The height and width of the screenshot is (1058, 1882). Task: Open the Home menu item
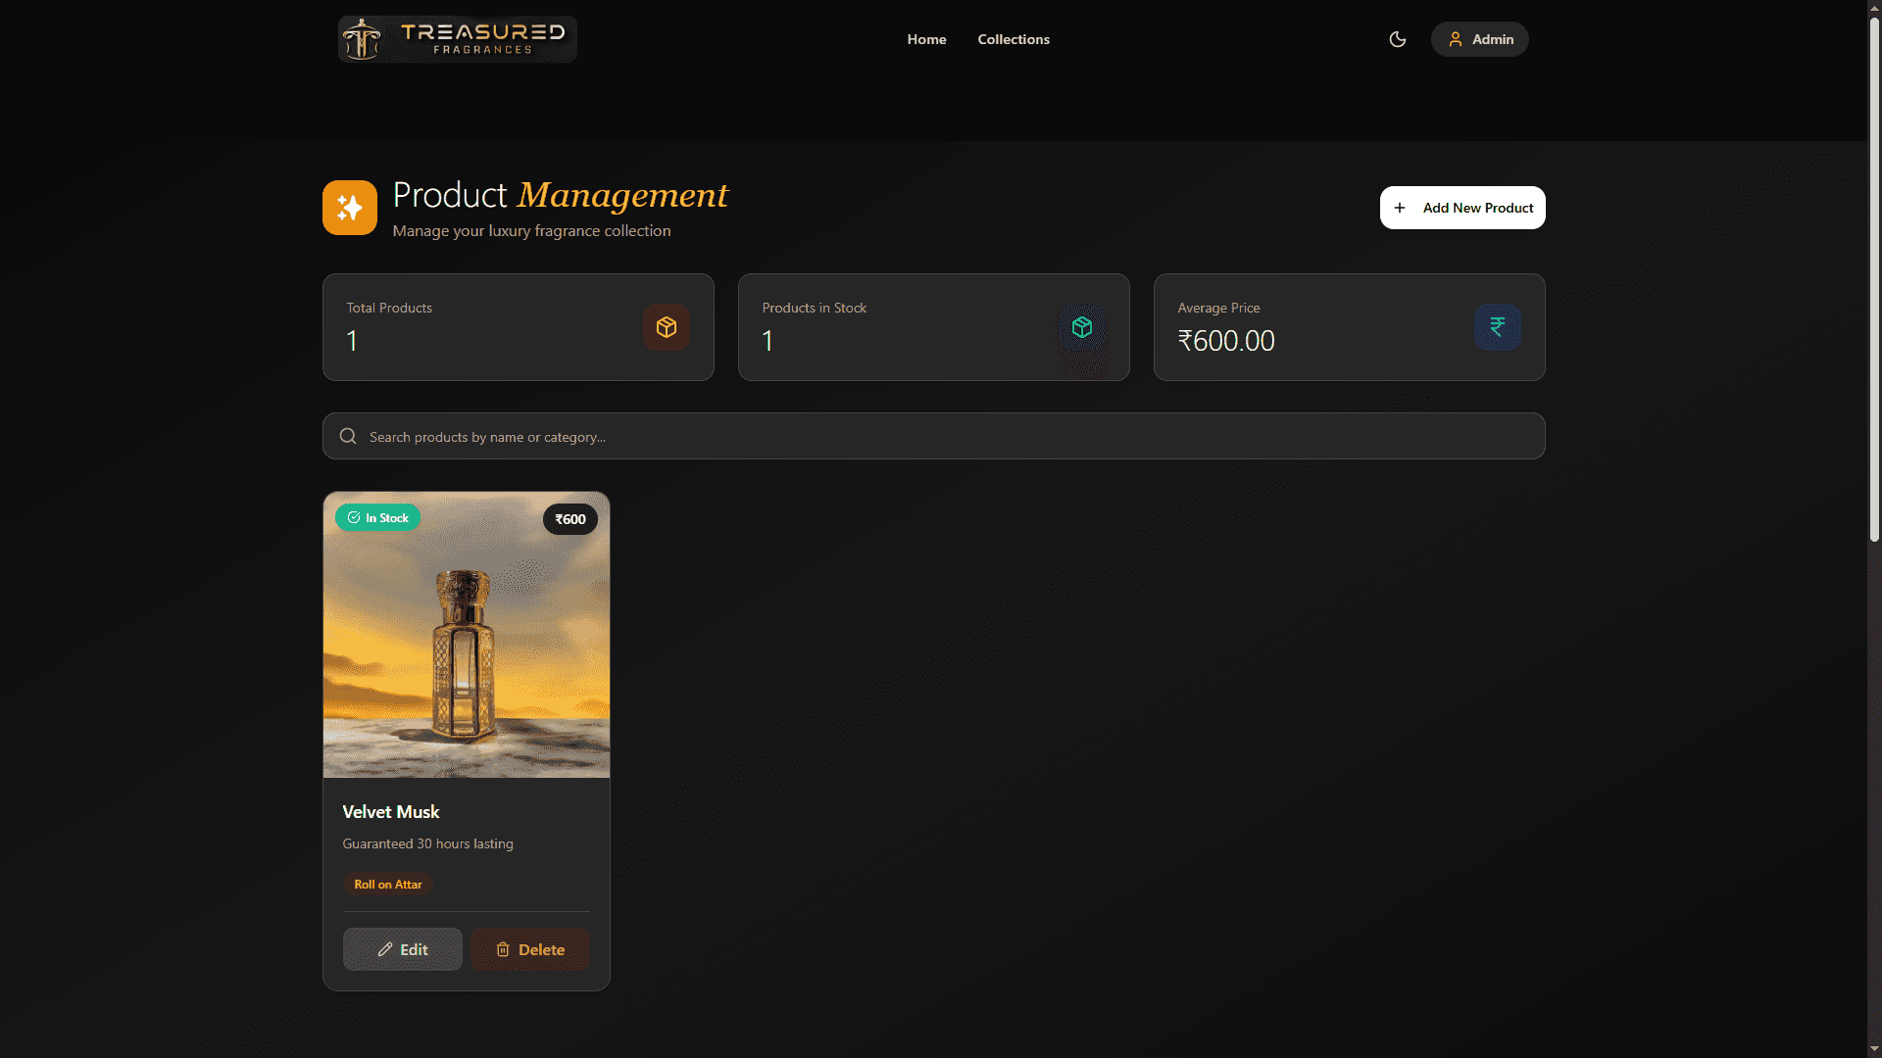click(926, 39)
